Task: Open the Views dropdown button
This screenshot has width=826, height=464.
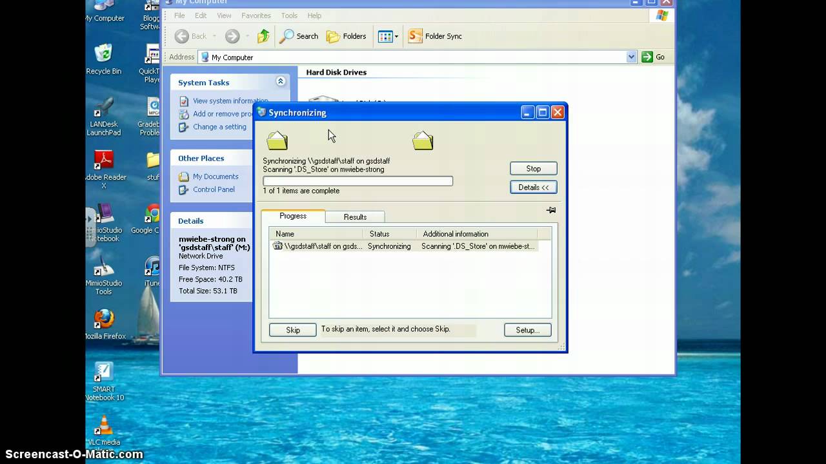Action: [388, 36]
